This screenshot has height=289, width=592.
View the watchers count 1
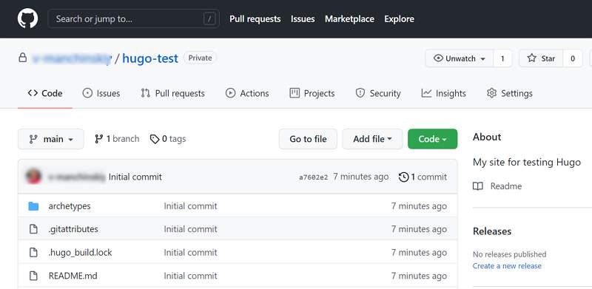pos(502,58)
